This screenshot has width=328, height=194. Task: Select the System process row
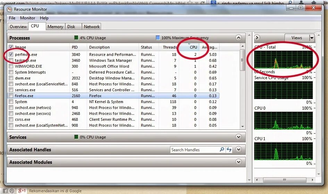pos(113,102)
